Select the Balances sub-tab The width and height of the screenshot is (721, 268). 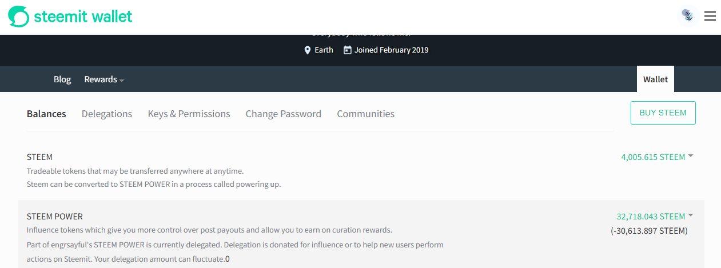(x=46, y=114)
